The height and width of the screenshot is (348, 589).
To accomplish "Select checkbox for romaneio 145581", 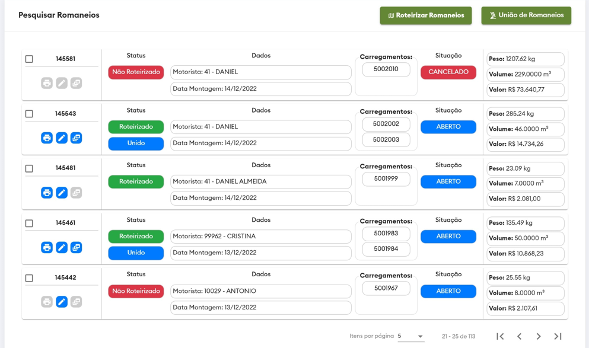I will click(29, 59).
